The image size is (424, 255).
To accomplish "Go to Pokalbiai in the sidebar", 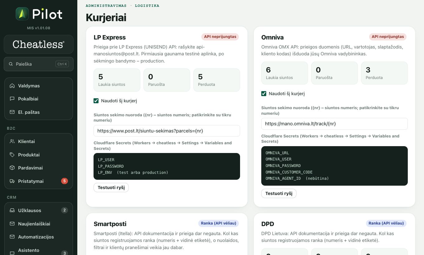I will [x=39, y=99].
